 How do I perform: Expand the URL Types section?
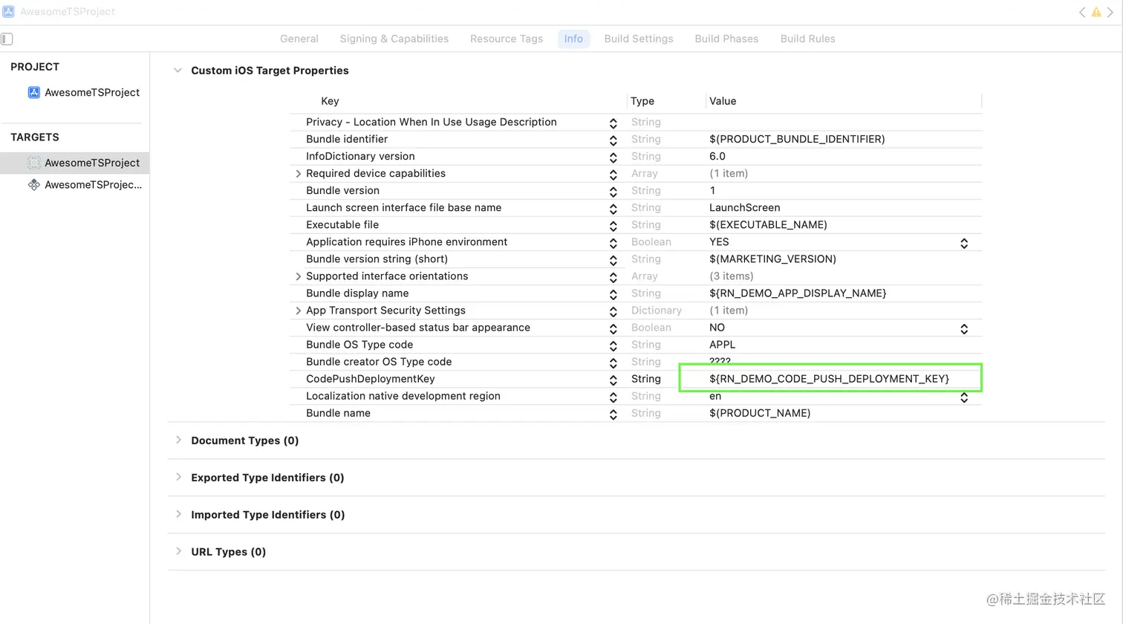pos(178,551)
